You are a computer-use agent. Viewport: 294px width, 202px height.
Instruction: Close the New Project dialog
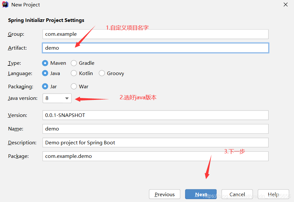point(285,5)
